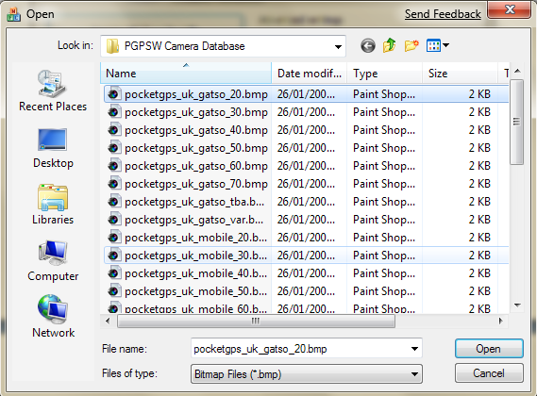Expand the Look in folder dropdown

pos(338,46)
